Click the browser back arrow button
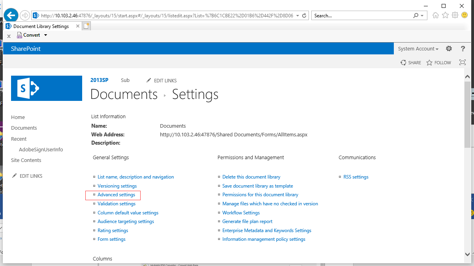 (11, 15)
